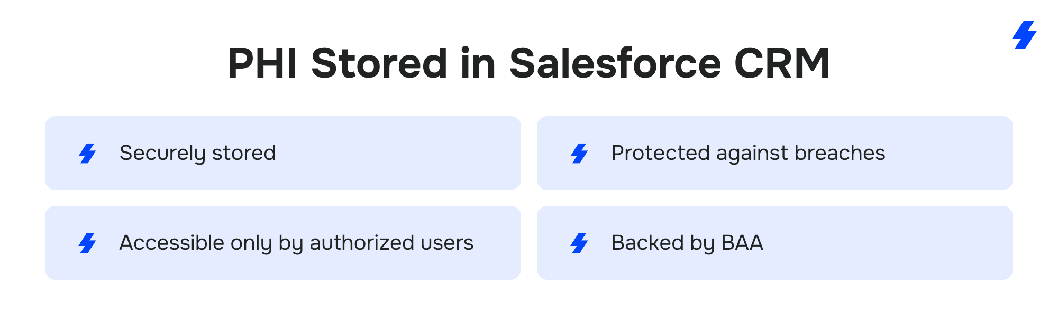The image size is (1058, 322).
Task: Click the word 'Securely' in the card
Action: click(x=162, y=153)
